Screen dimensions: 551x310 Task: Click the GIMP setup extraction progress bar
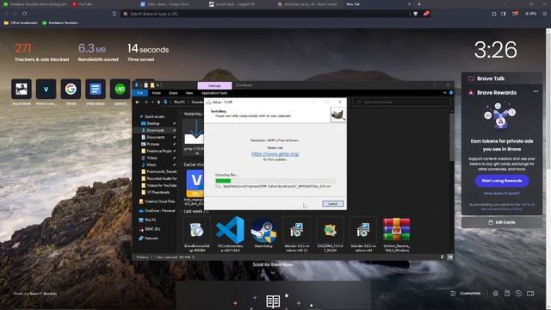(275, 181)
